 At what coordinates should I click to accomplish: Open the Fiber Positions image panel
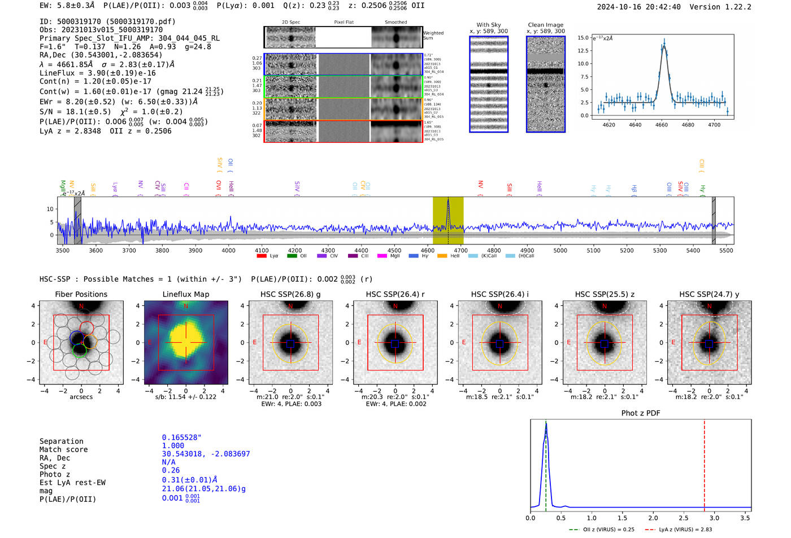(x=81, y=342)
